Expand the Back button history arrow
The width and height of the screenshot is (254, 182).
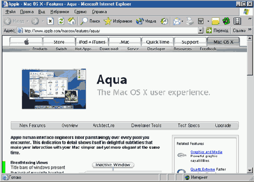point(27,21)
